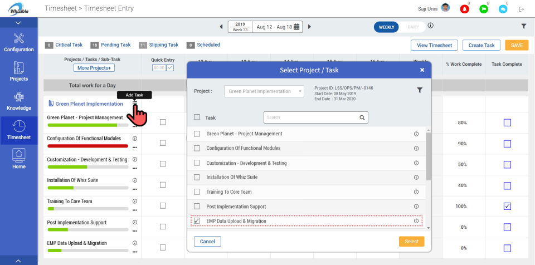Check the Installation Of Whiz Suite checkbox
This screenshot has height=265, width=535.
pyautogui.click(x=196, y=177)
